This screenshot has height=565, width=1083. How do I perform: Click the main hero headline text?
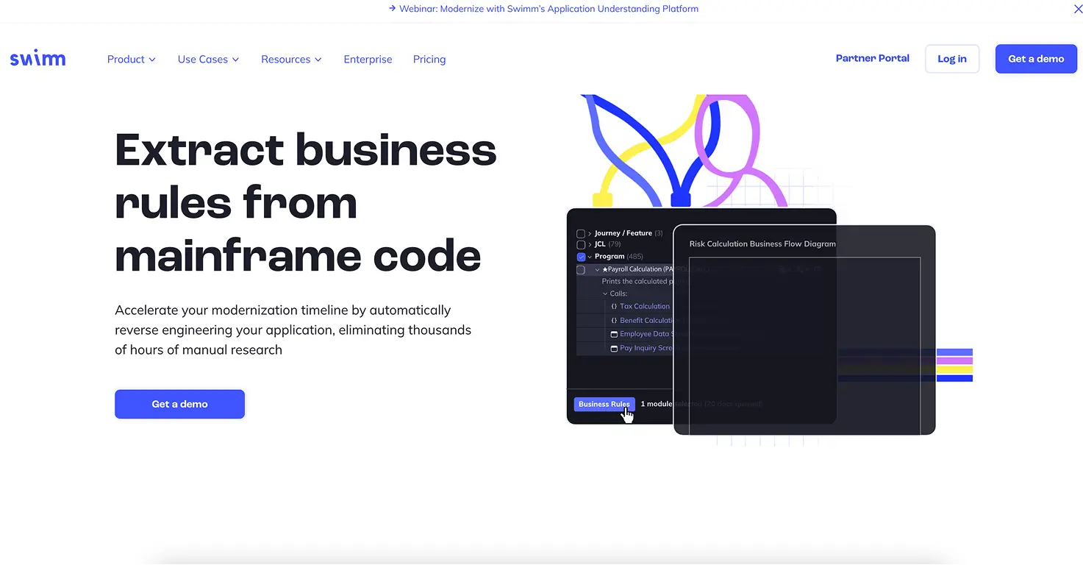306,202
